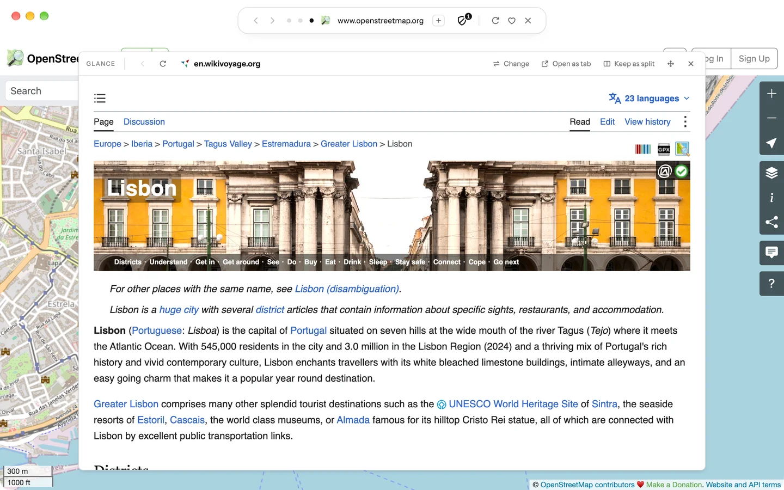Screen dimensions: 784x490
Task: Go back with browser back arrow
Action: pos(256,21)
